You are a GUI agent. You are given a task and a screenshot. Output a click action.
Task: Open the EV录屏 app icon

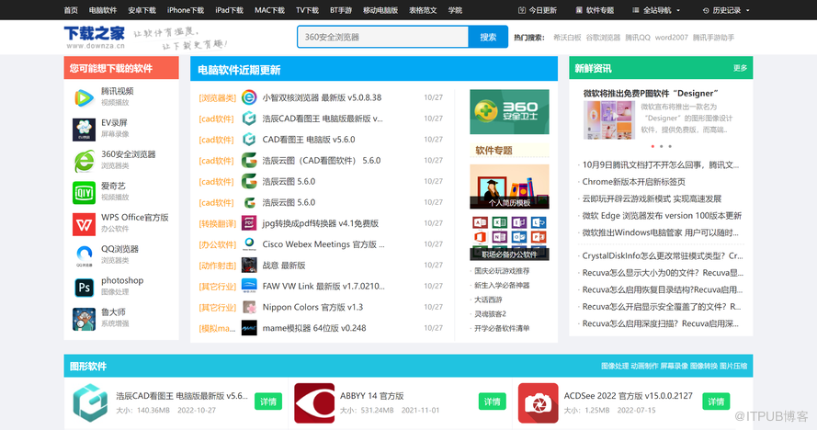pyautogui.click(x=84, y=130)
